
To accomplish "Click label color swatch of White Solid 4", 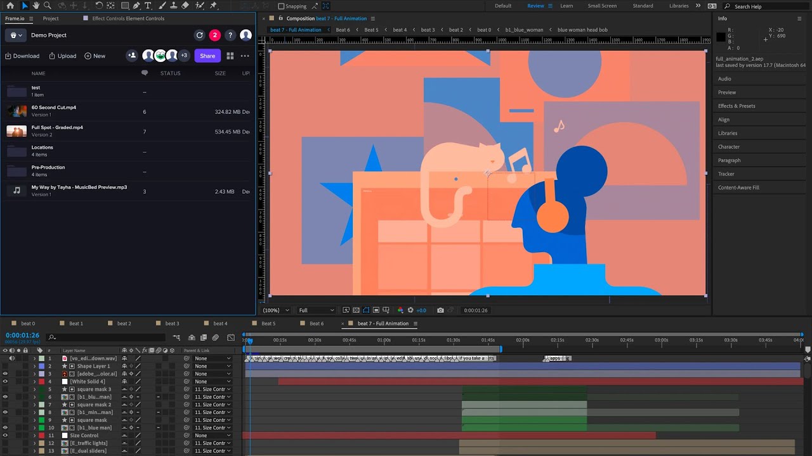I will [x=41, y=381].
